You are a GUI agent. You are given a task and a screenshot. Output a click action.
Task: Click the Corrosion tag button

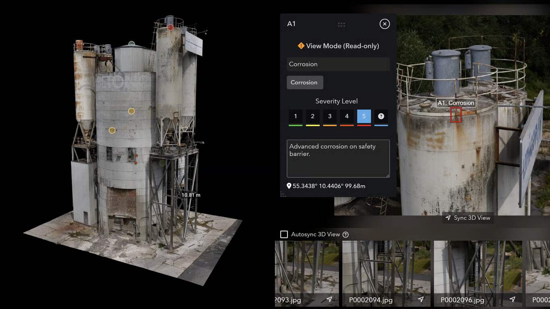click(x=305, y=82)
